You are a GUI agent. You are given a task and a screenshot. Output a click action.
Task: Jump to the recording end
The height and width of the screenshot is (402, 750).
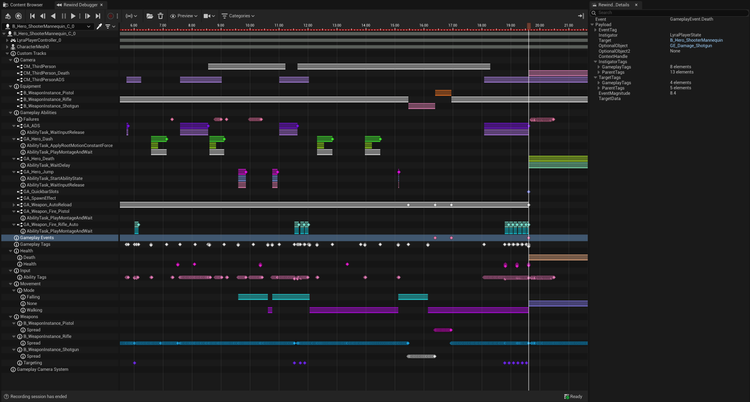[x=97, y=16]
